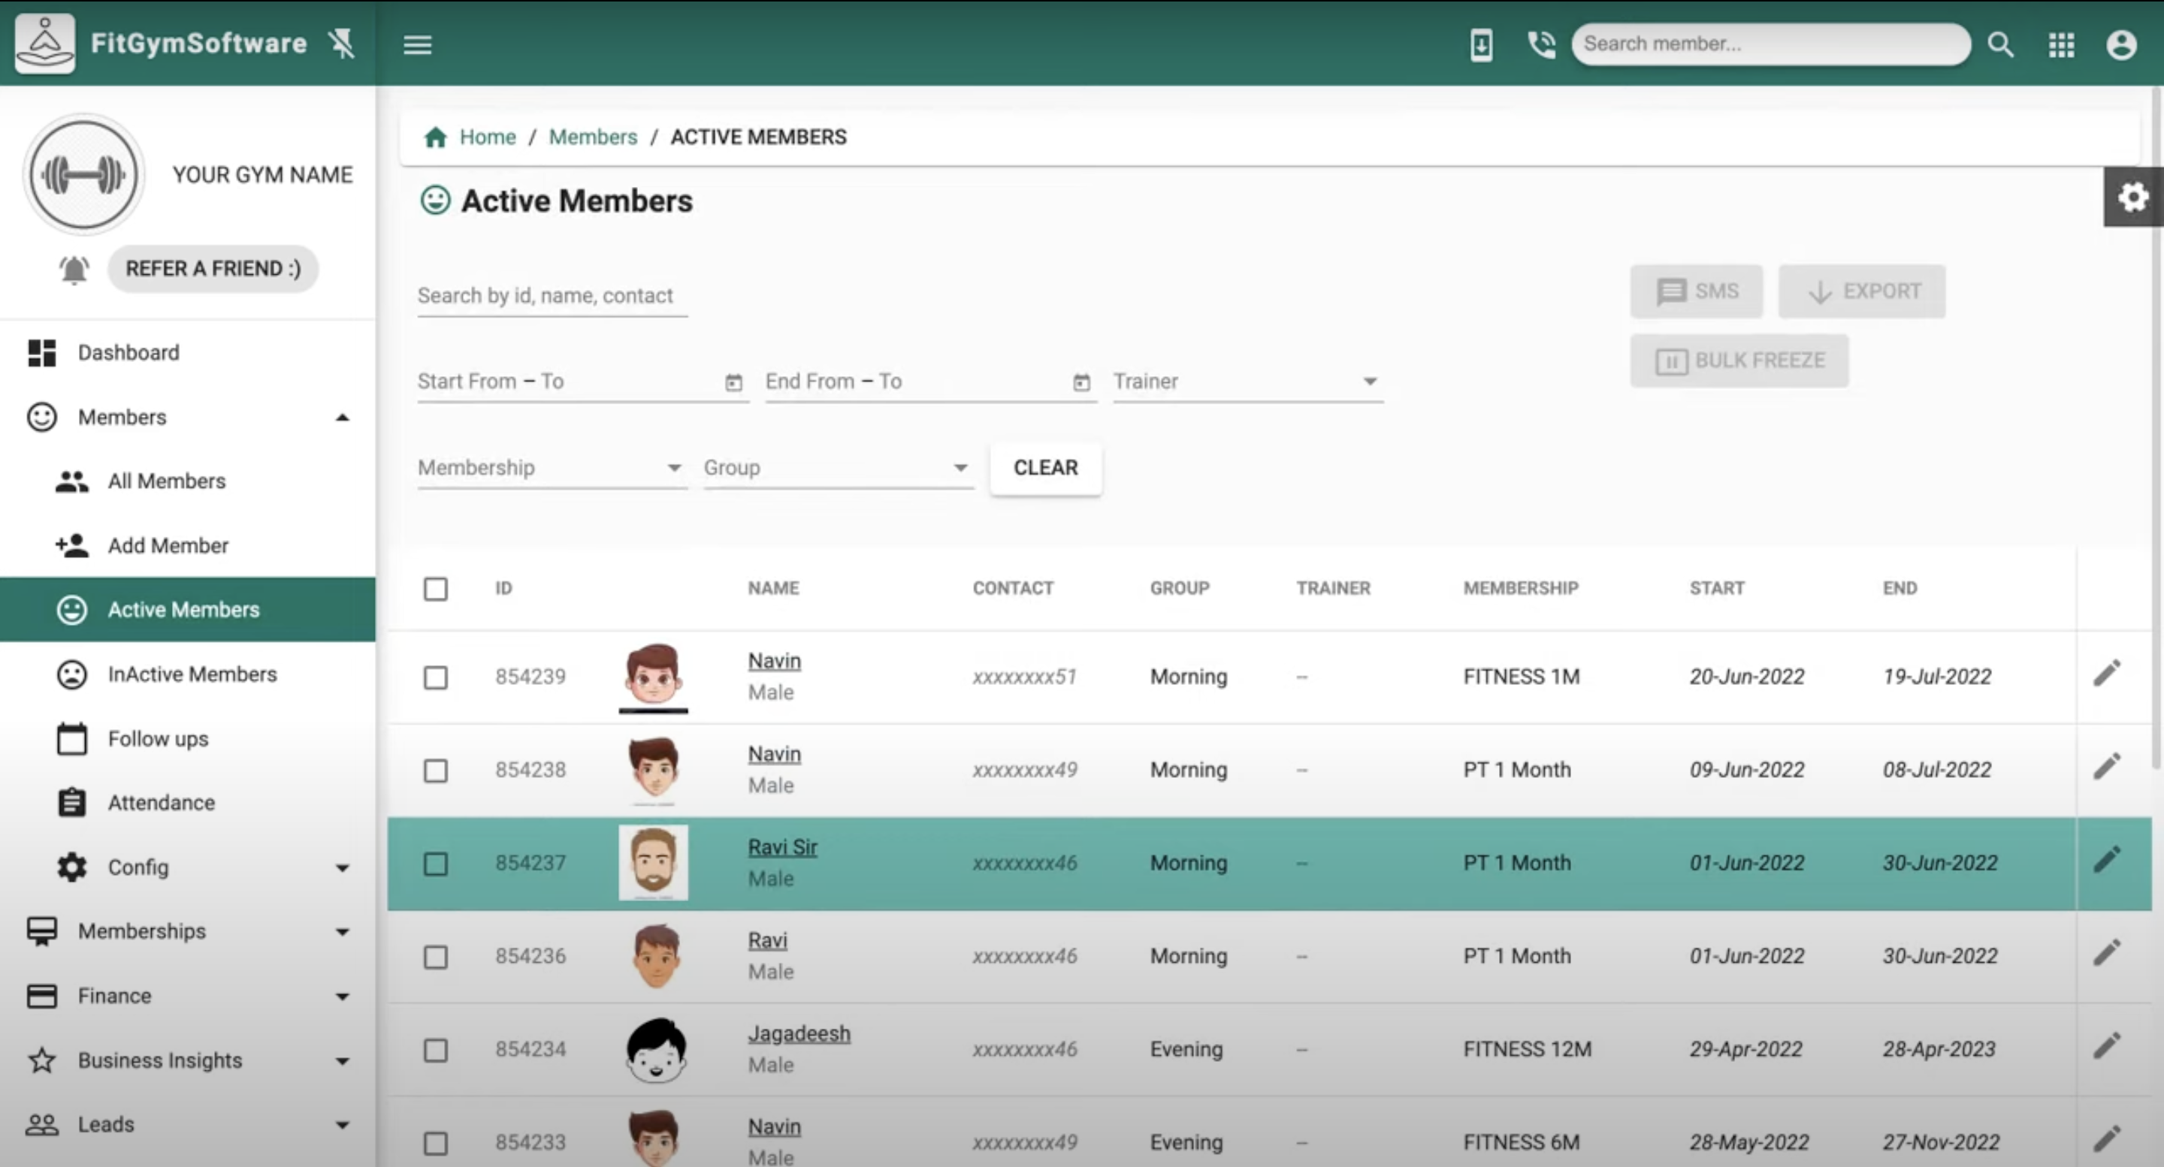Click the user account profile icon
This screenshot has width=2164, height=1167.
tap(2121, 44)
